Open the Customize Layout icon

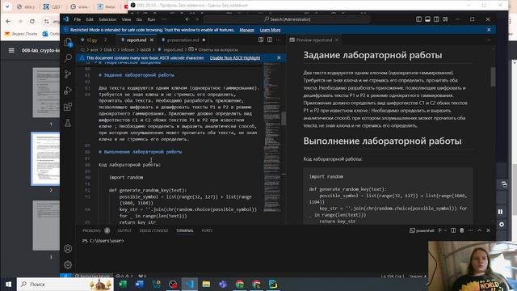click(x=445, y=19)
